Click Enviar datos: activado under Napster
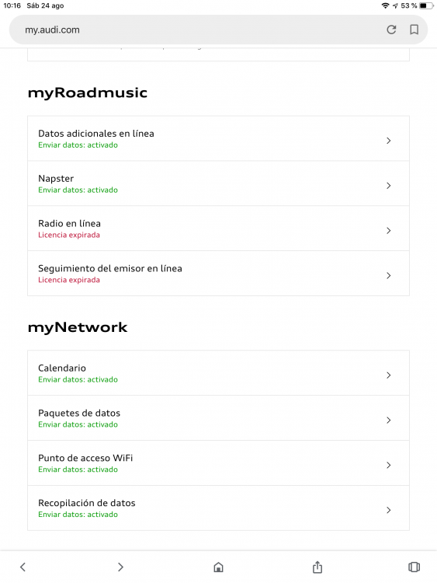Image resolution: width=437 pixels, height=583 pixels. (x=78, y=190)
